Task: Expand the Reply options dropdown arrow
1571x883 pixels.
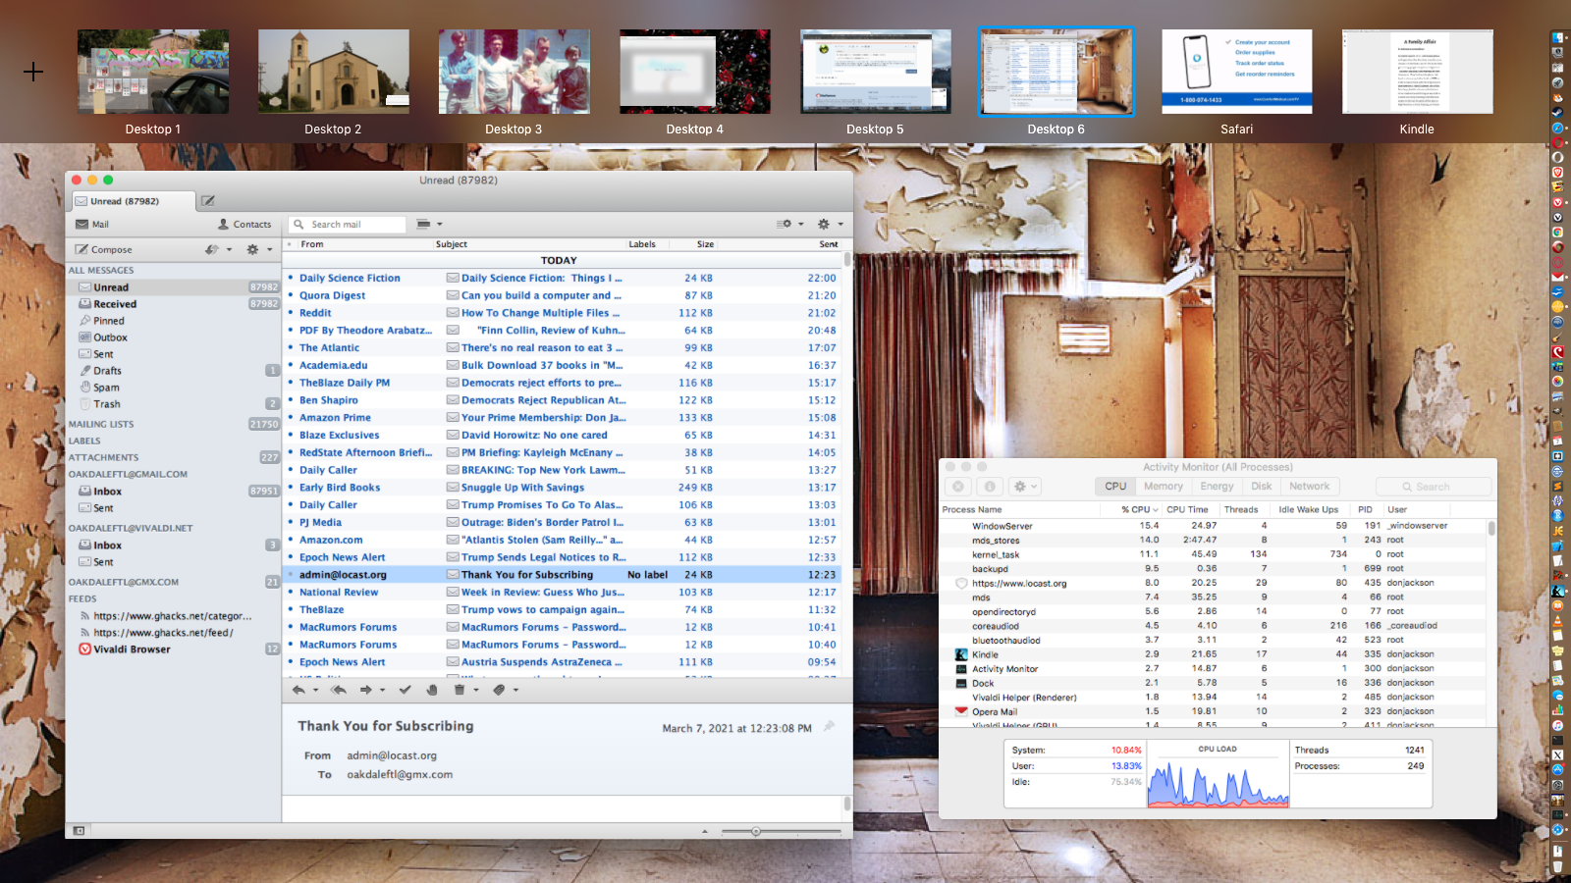Action: click(x=315, y=690)
